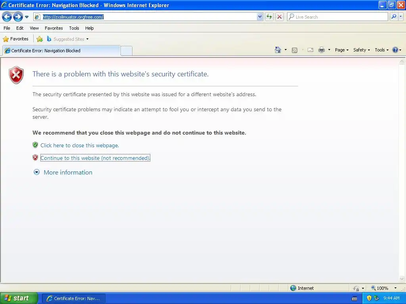Open the File menu
The height and width of the screenshot is (304, 406).
[7, 28]
